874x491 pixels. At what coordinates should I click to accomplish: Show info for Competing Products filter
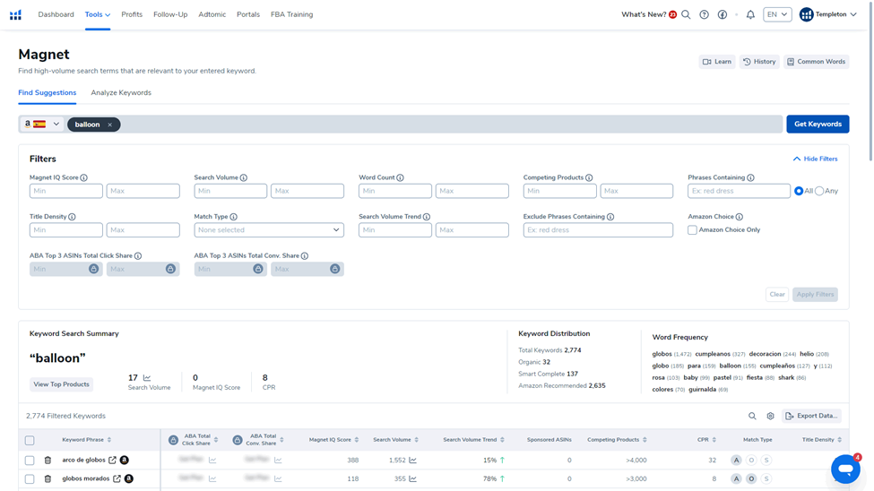click(x=589, y=177)
